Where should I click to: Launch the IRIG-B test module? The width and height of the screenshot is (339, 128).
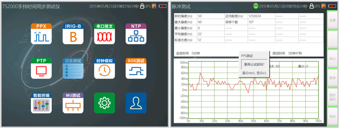pos(73,34)
